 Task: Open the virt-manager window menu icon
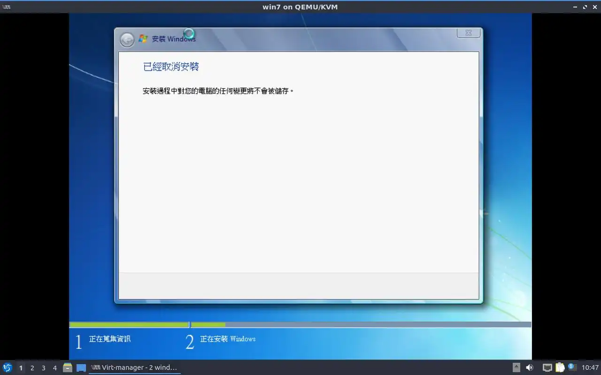(7, 7)
